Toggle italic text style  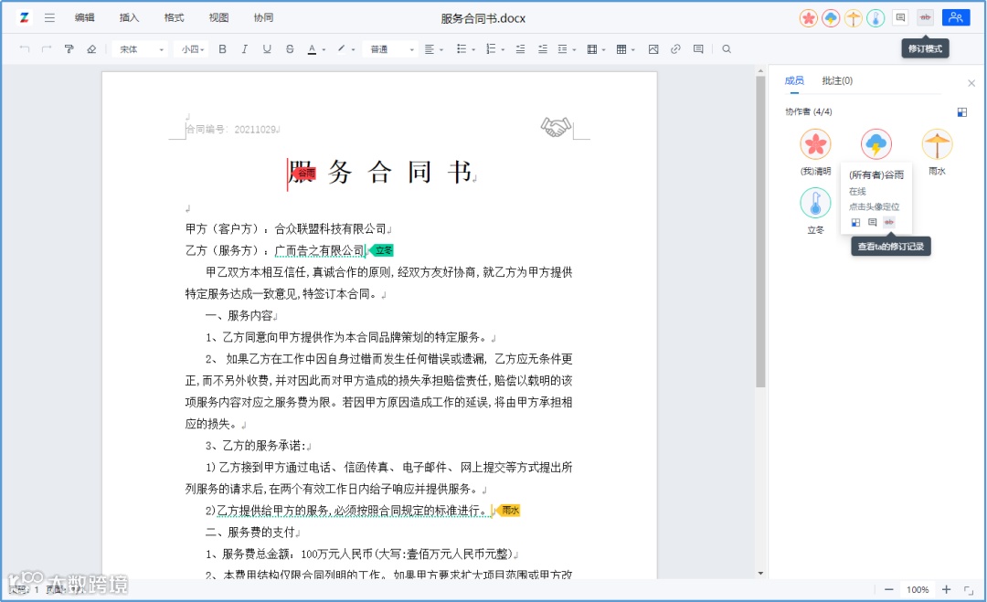[244, 49]
